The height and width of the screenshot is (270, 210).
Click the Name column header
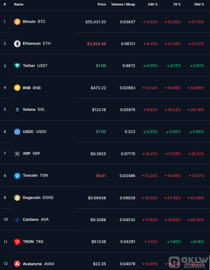coord(19,4)
